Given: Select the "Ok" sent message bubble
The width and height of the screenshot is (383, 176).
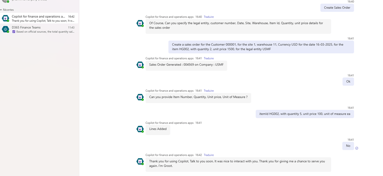Looking at the screenshot, I should pyautogui.click(x=348, y=81).
